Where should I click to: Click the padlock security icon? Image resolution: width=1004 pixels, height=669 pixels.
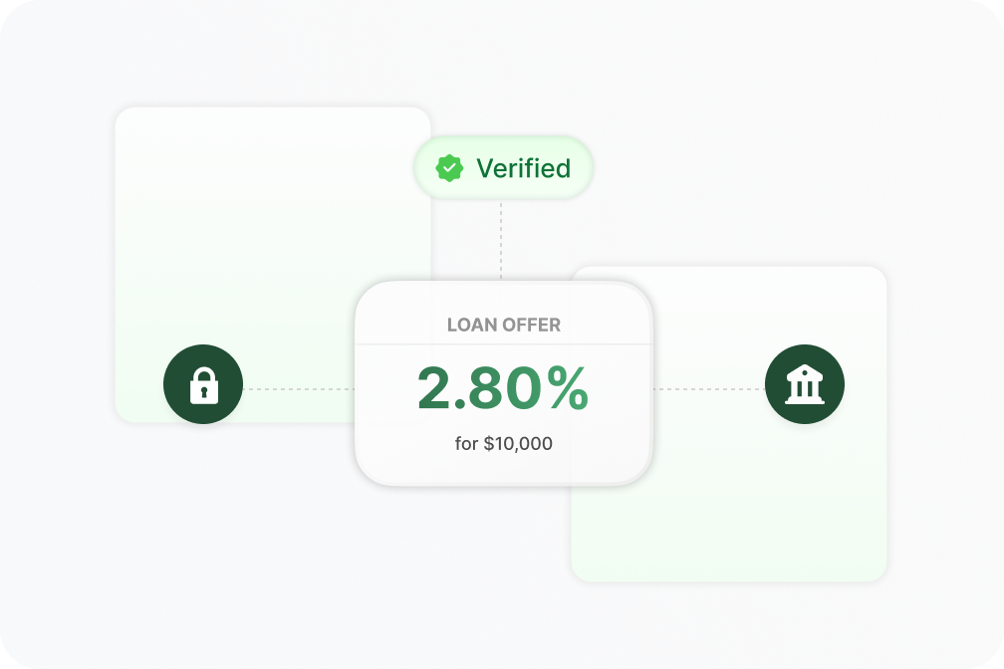click(203, 384)
